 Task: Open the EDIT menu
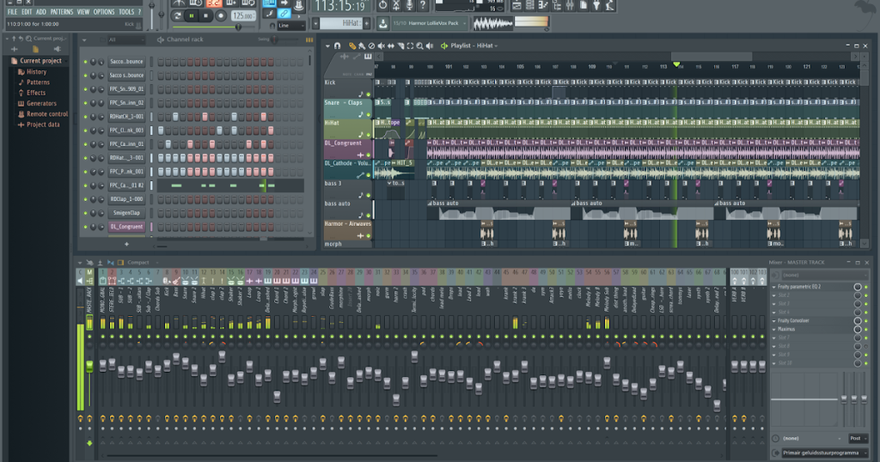pyautogui.click(x=27, y=12)
